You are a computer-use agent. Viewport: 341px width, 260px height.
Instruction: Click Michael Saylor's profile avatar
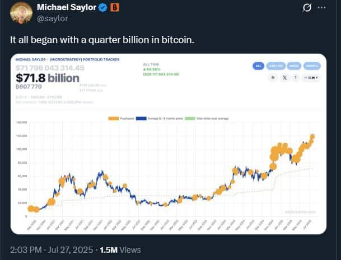[21, 12]
